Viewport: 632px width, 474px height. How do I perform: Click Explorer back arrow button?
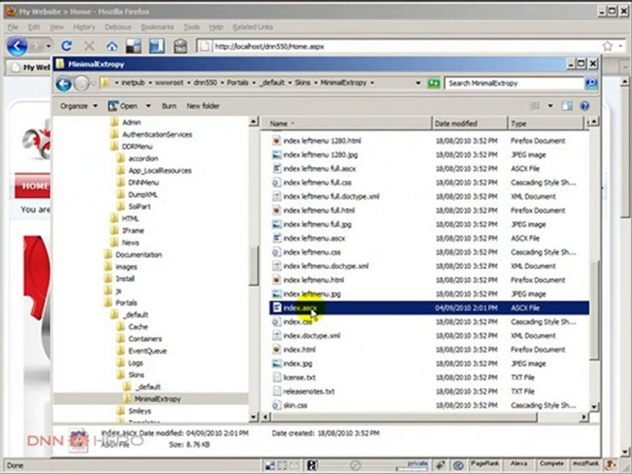tap(64, 84)
